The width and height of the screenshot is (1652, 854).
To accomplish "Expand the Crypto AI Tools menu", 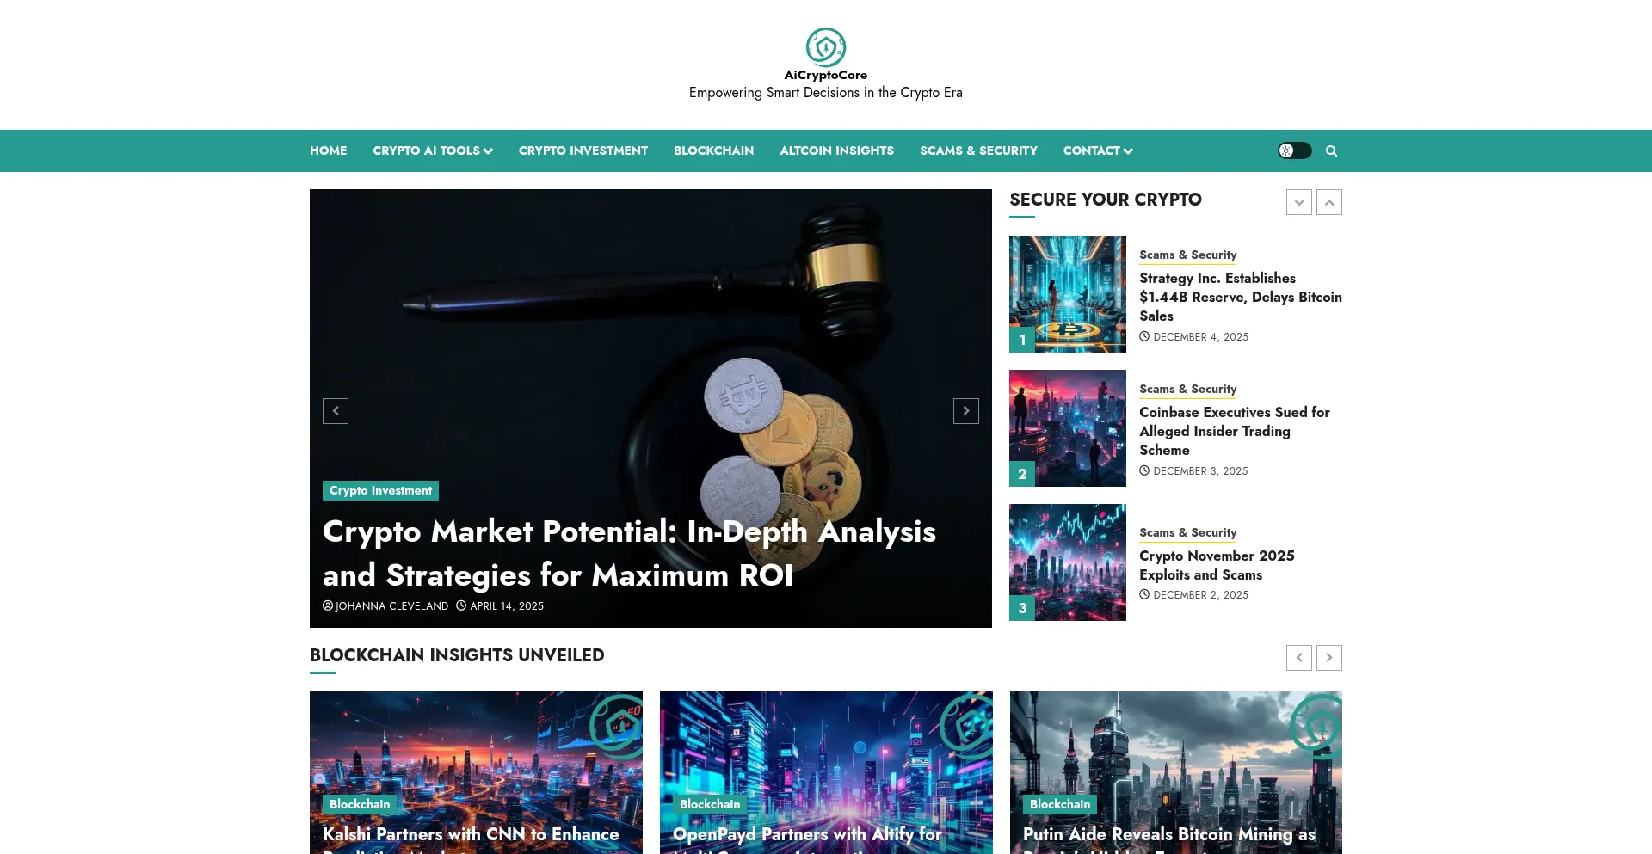I will pos(432,151).
